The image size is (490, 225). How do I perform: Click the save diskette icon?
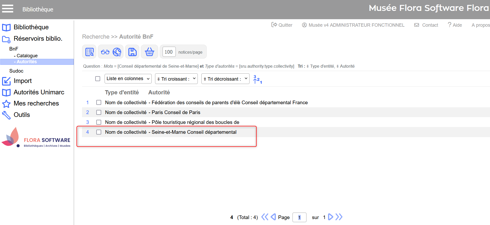tap(132, 52)
